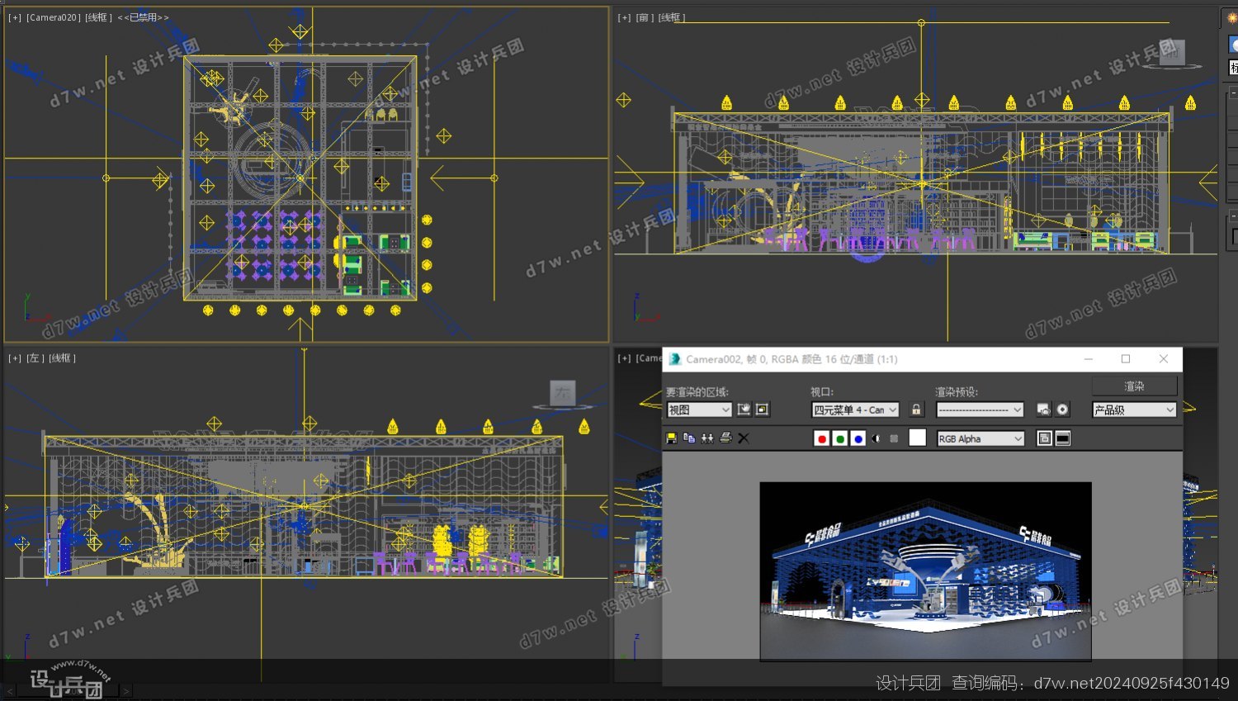Open viewport dropdown 四元菜单 4

coord(855,410)
